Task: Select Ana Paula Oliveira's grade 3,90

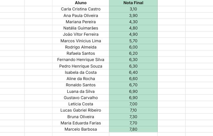Action: (x=133, y=15)
